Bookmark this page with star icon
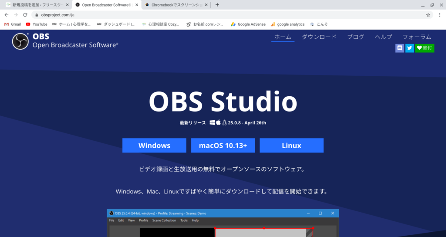This screenshot has width=446, height=237. [x=428, y=15]
